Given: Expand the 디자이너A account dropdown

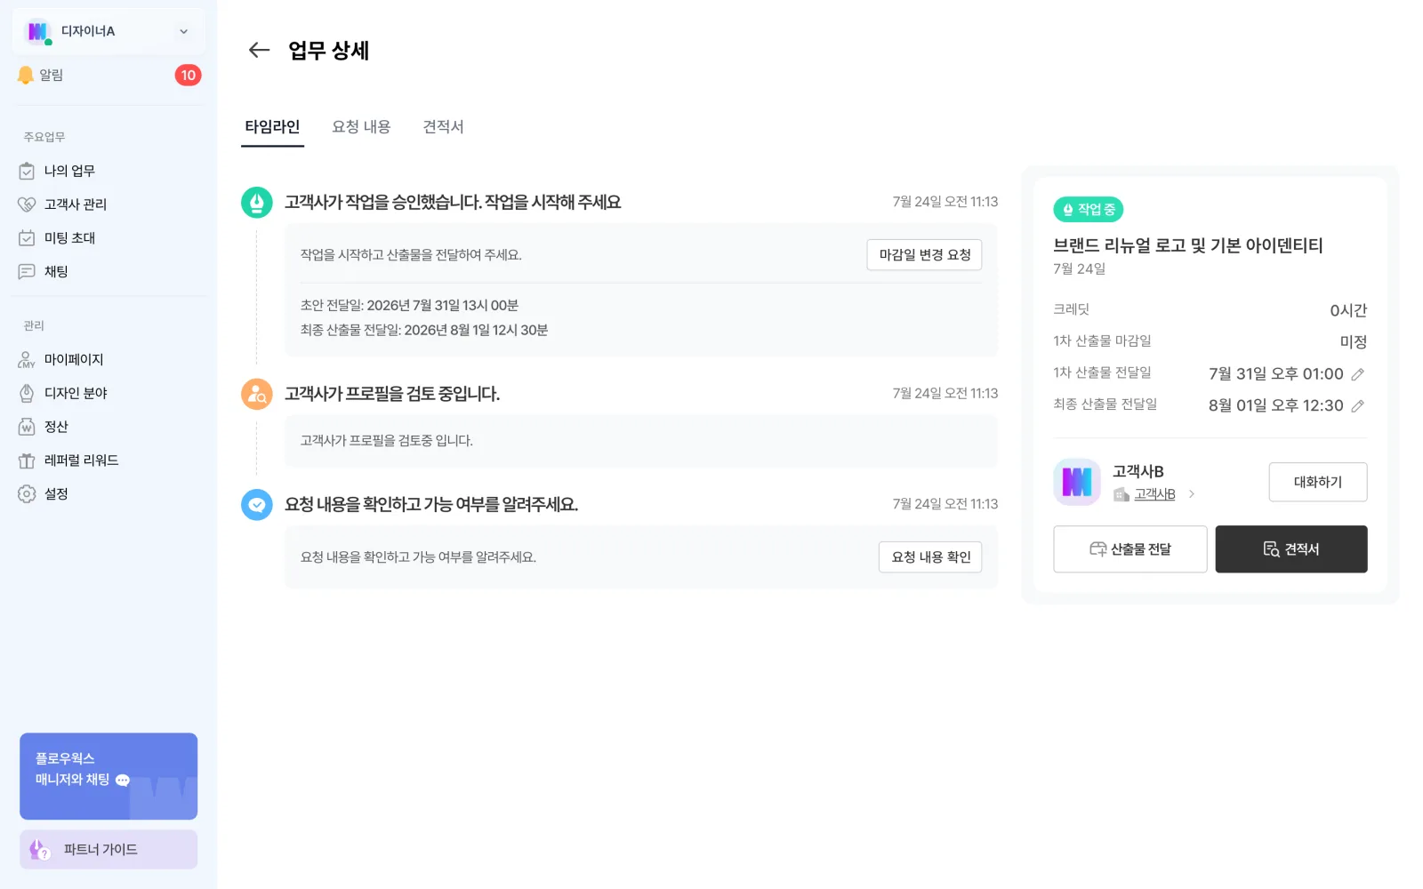Looking at the screenshot, I should [183, 31].
